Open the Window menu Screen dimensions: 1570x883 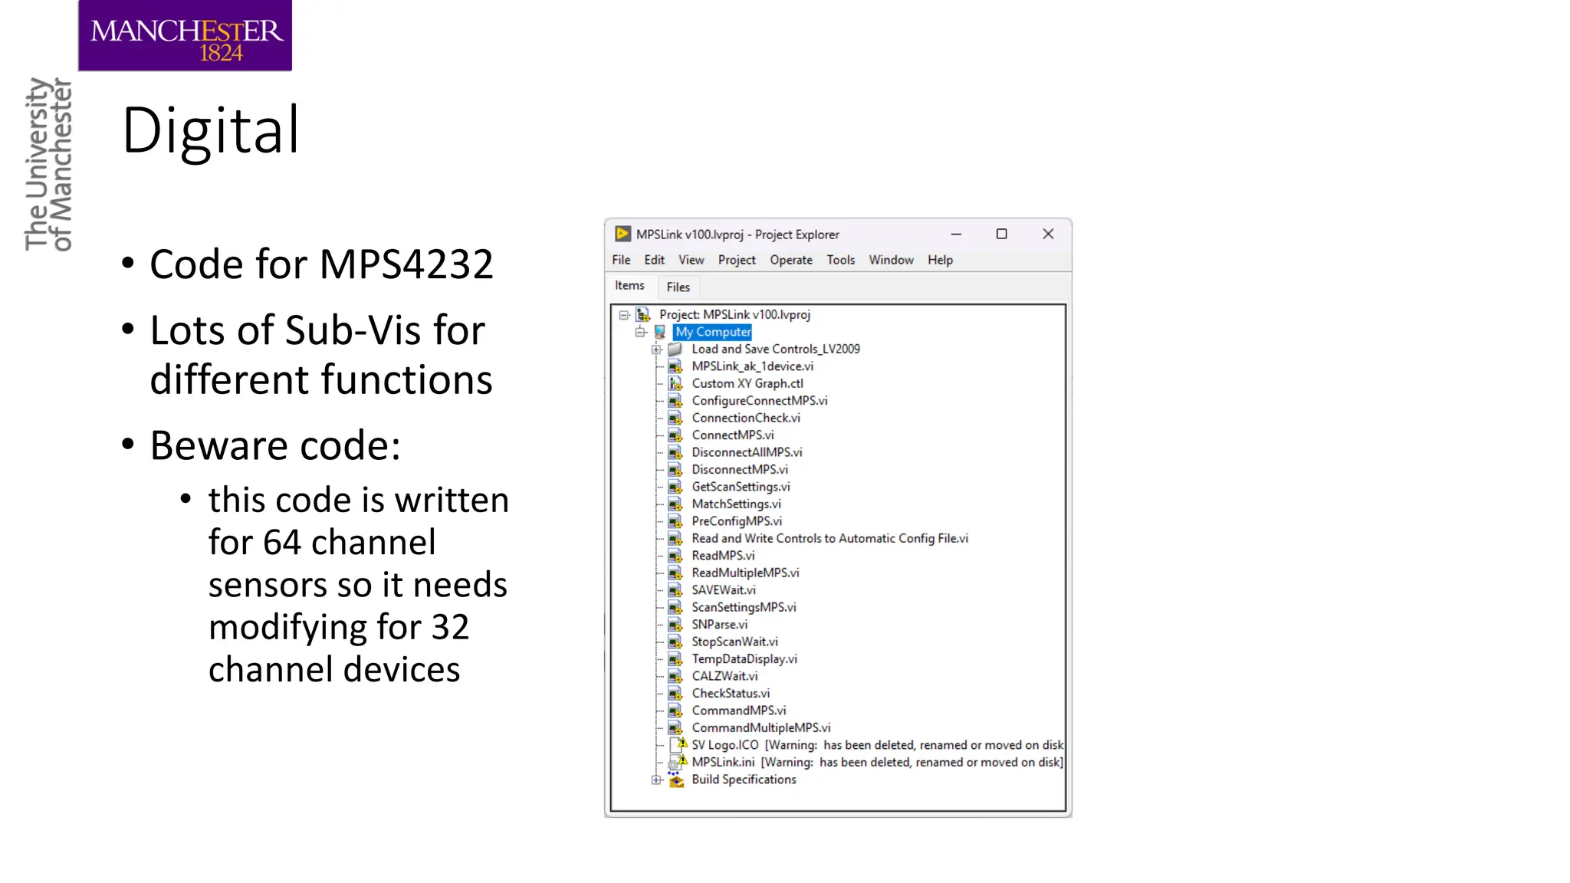(x=891, y=260)
